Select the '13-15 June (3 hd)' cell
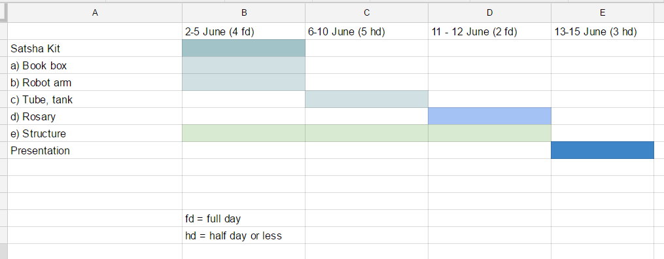Viewport: 664px width, 259px height. 603,31
